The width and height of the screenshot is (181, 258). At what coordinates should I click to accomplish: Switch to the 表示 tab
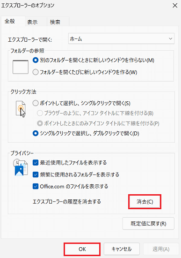click(x=32, y=22)
